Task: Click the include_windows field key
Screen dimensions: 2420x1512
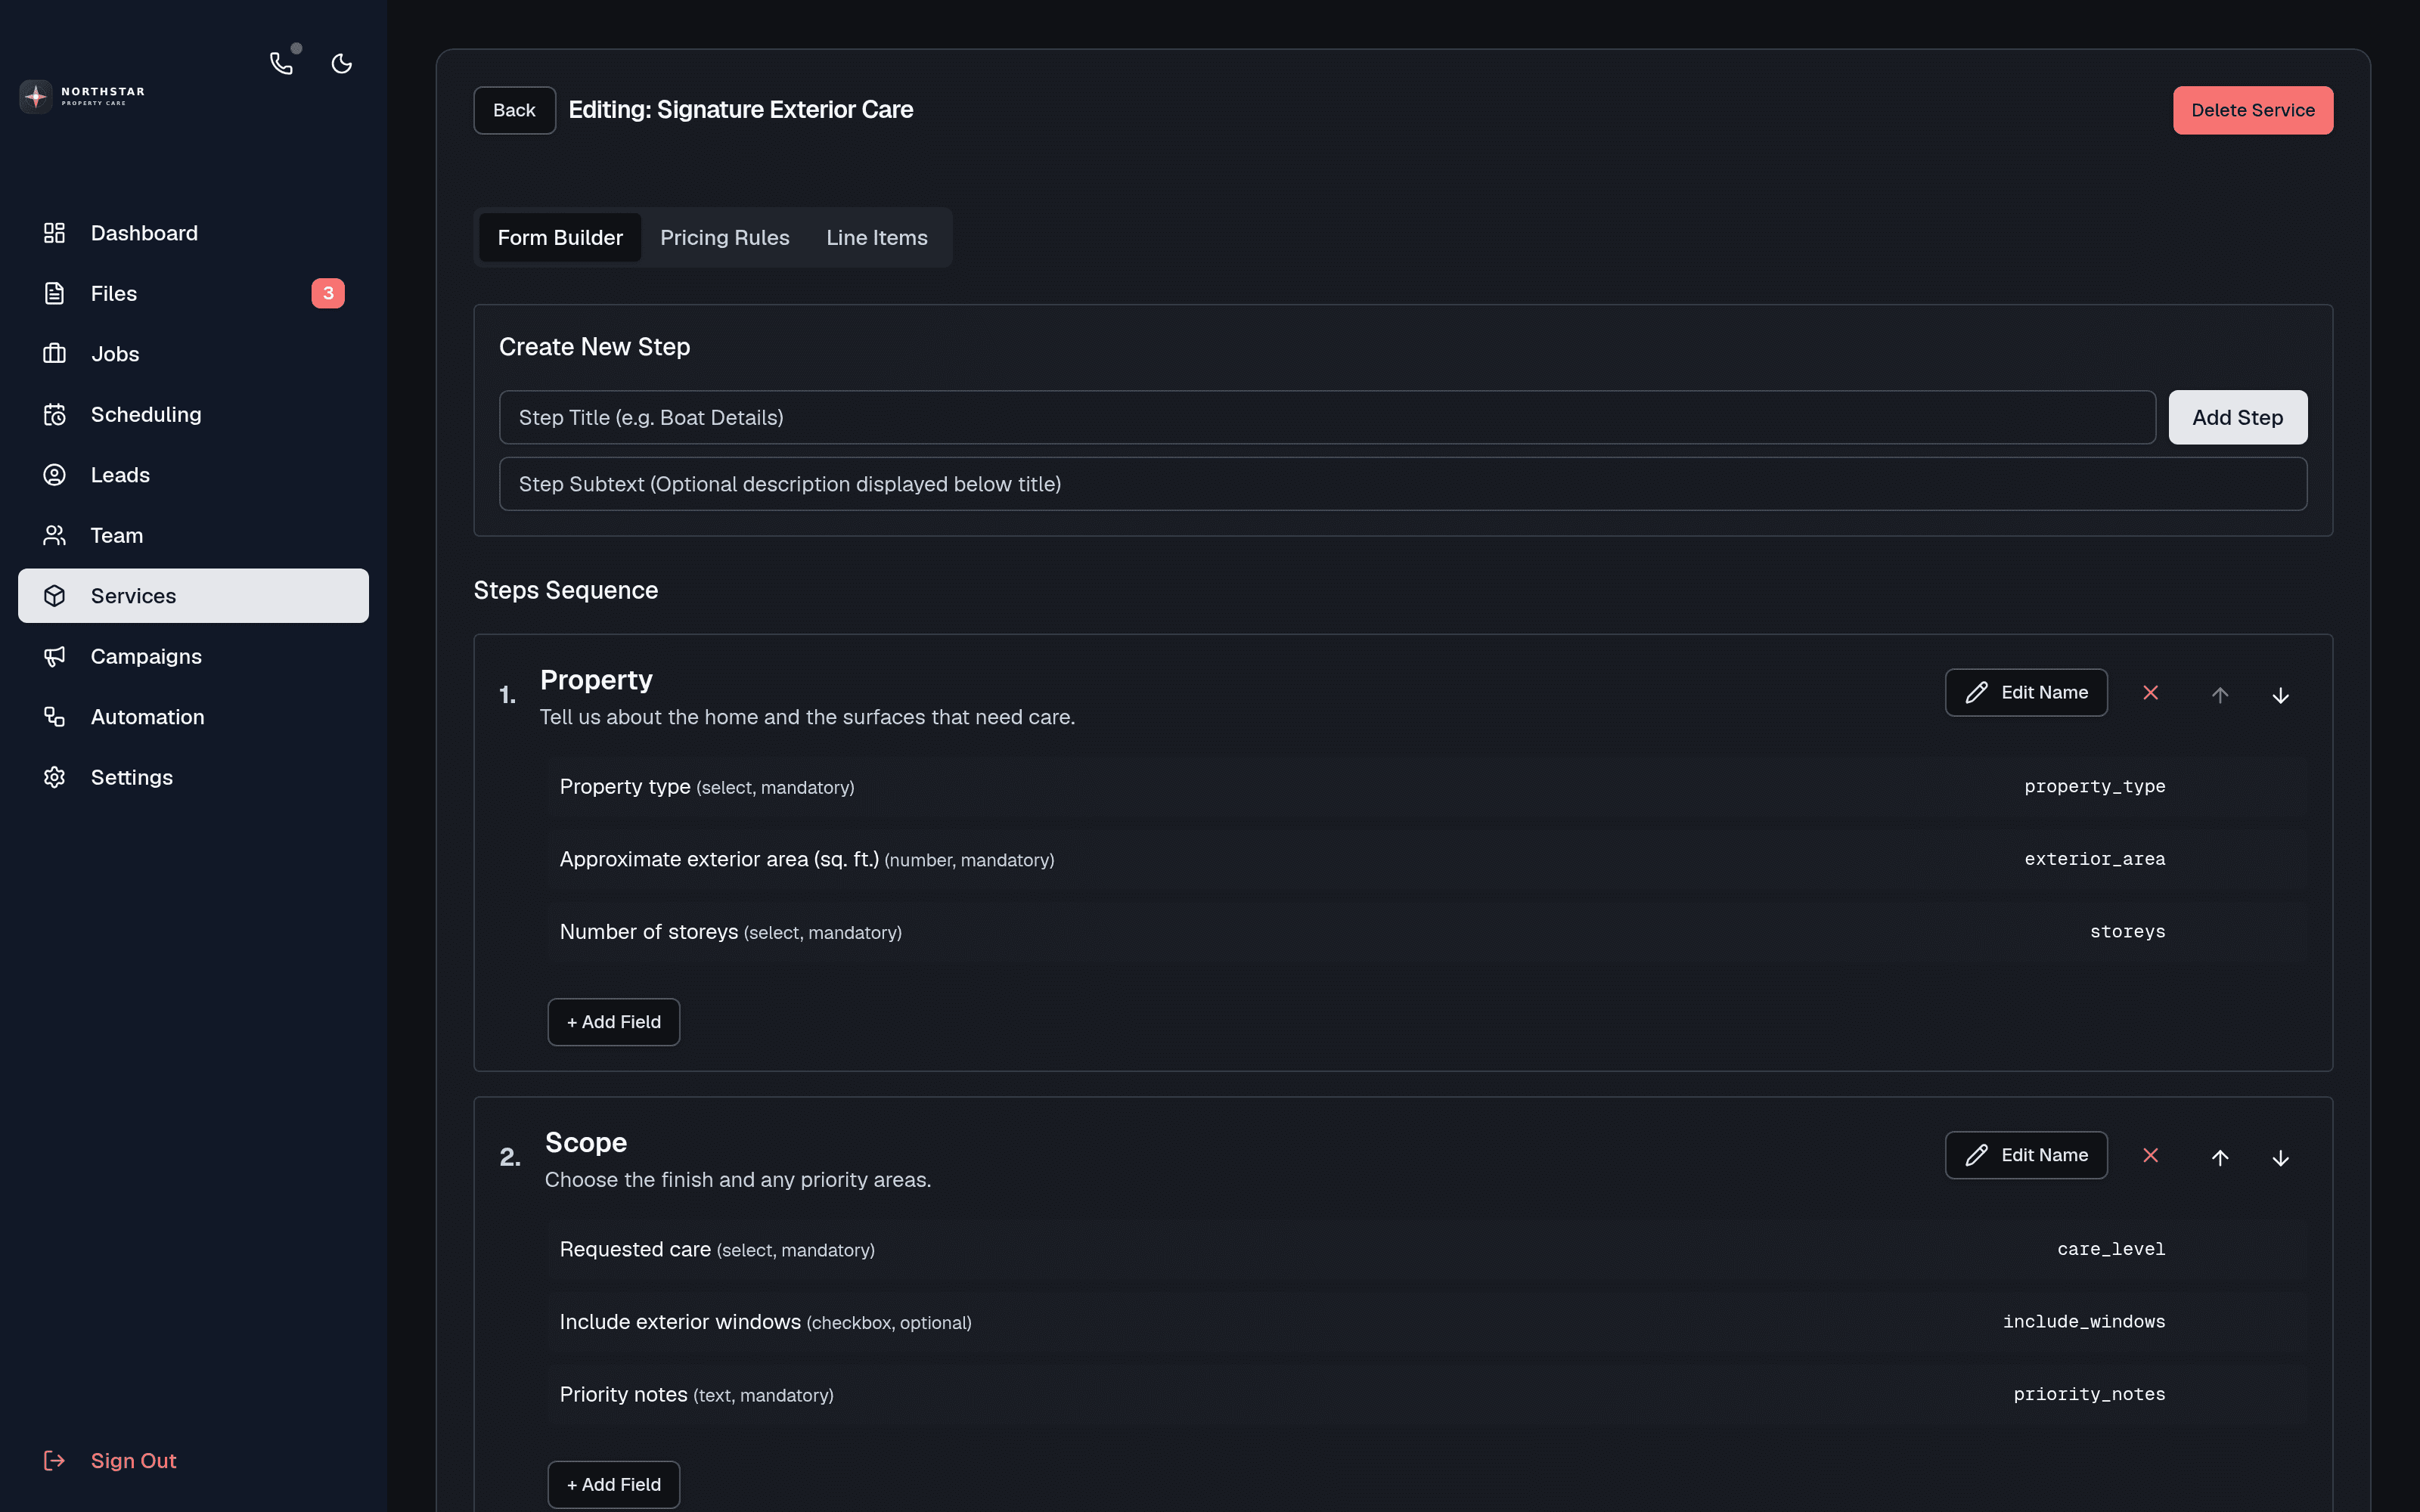Action: (x=2083, y=1323)
